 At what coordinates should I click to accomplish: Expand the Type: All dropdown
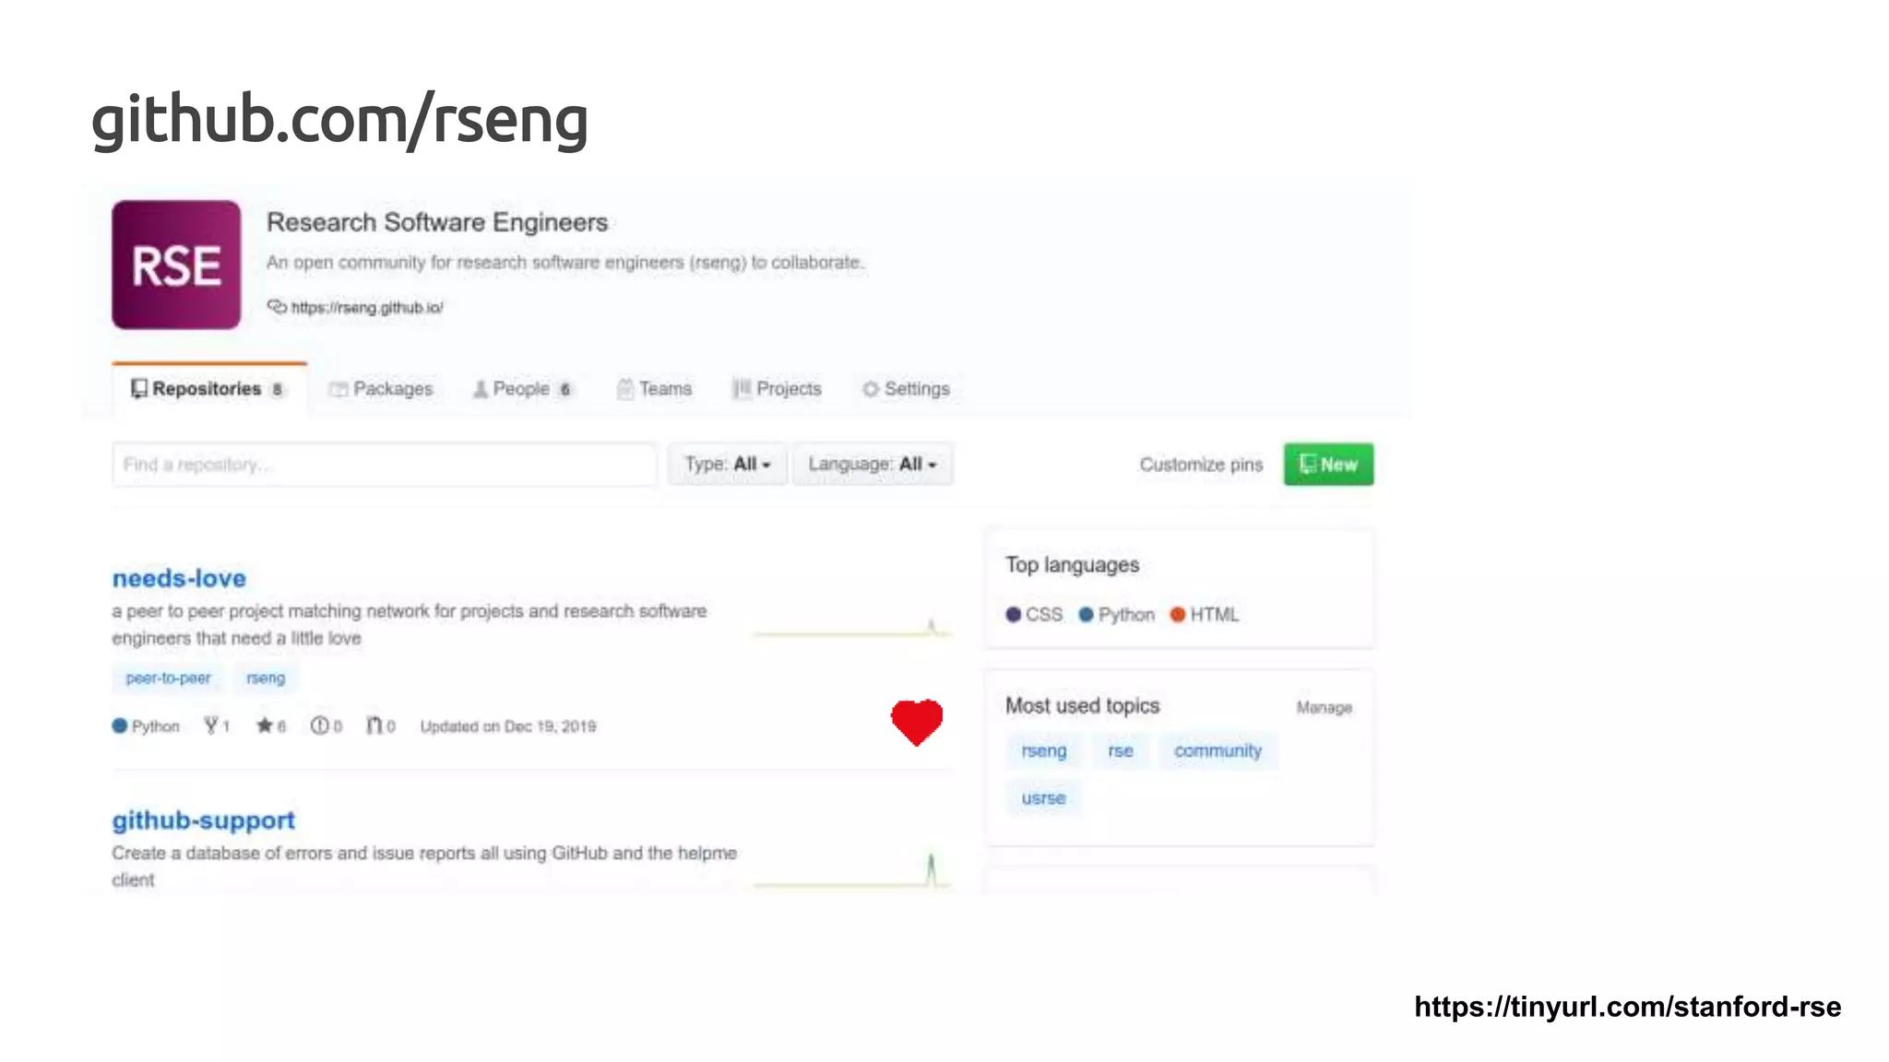[x=728, y=465]
